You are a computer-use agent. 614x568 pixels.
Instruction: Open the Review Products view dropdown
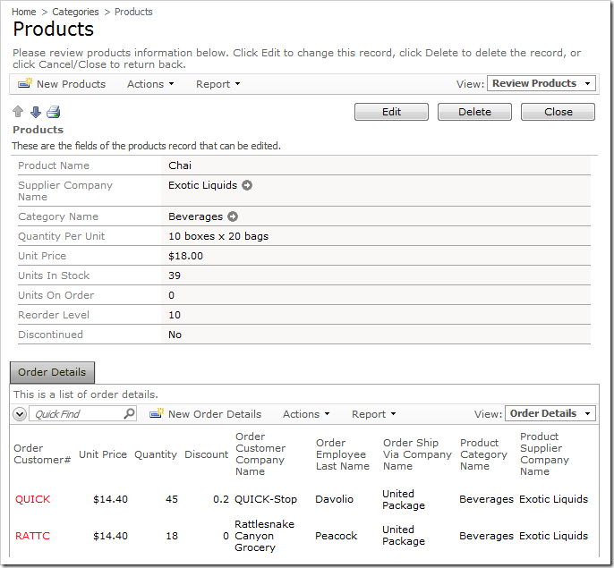542,83
